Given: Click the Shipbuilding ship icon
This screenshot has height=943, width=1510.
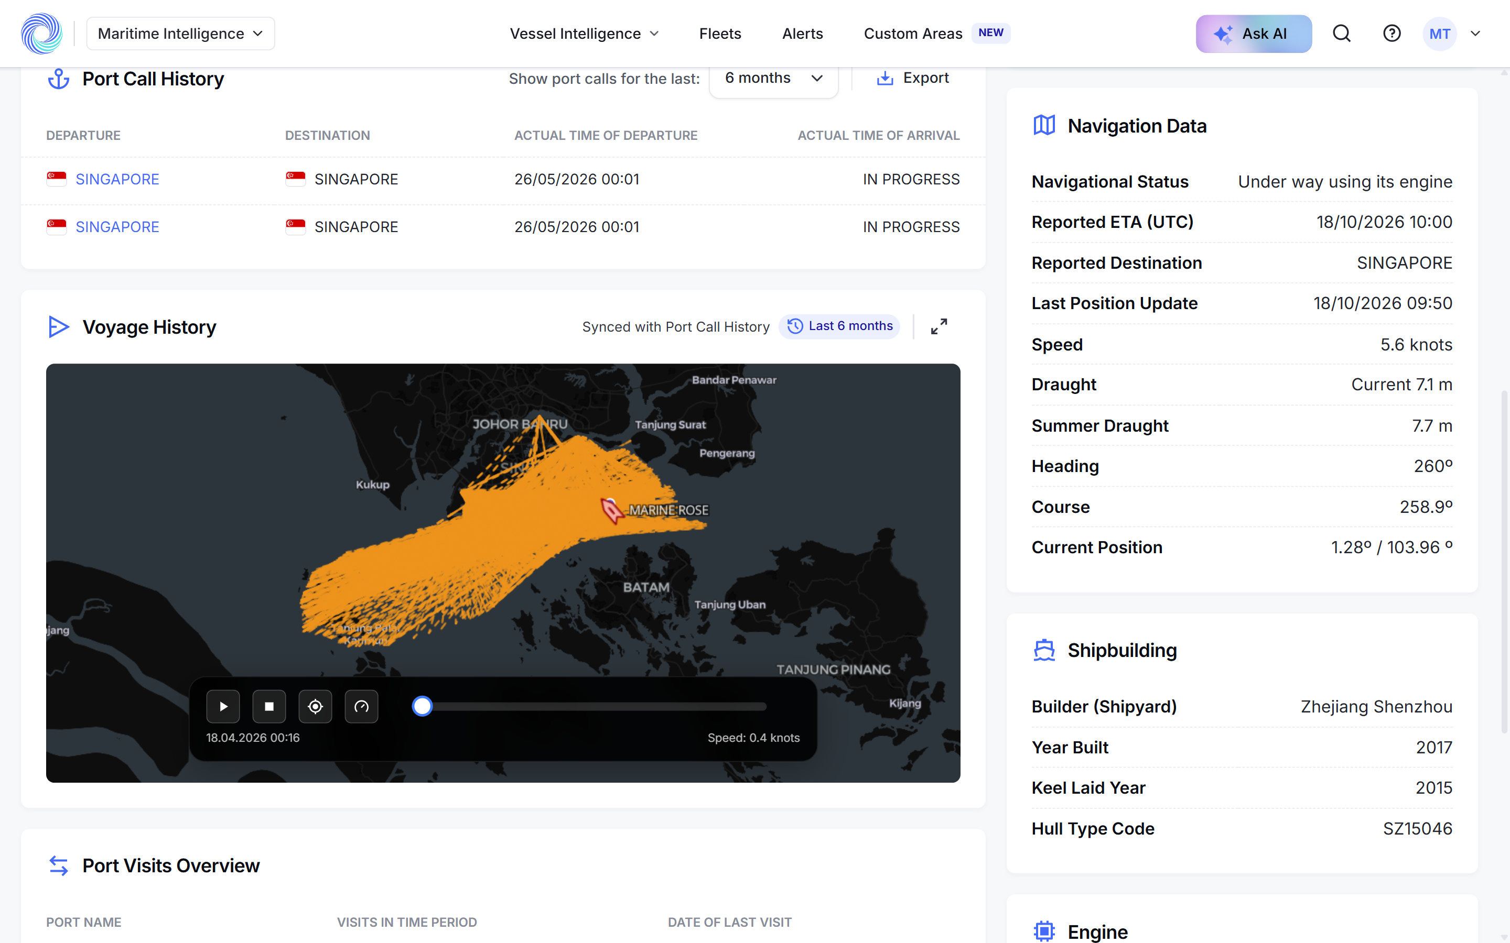Looking at the screenshot, I should (1044, 650).
